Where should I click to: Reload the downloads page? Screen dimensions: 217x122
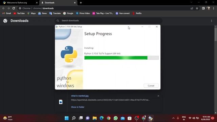tap(14, 8)
